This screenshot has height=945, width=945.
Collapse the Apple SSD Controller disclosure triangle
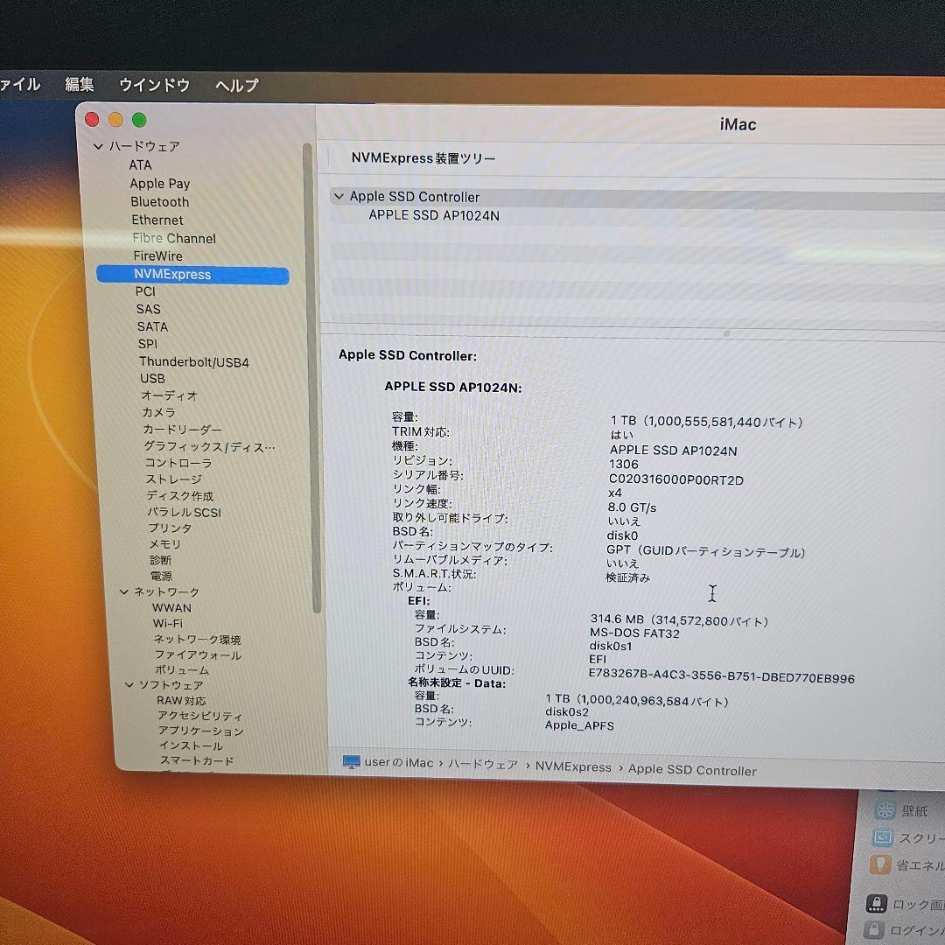pos(339,197)
